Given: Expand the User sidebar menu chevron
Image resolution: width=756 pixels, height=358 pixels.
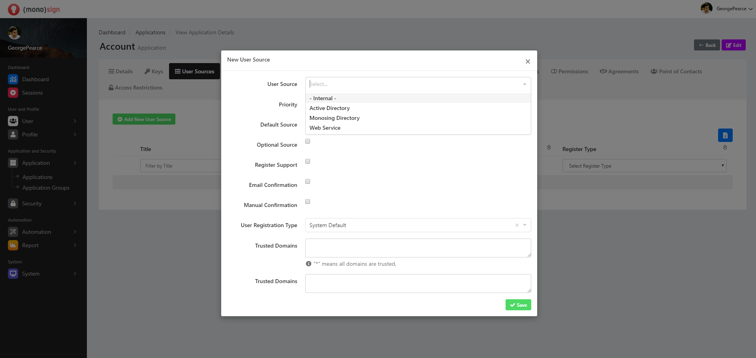Looking at the screenshot, I should pos(75,121).
